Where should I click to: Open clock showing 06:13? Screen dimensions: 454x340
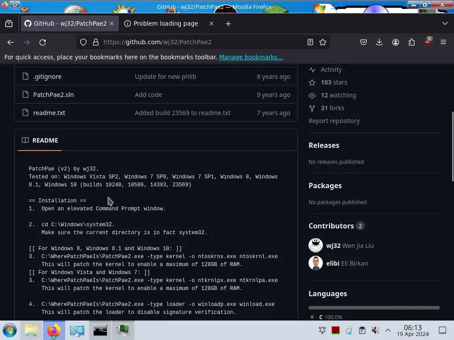pos(413,330)
